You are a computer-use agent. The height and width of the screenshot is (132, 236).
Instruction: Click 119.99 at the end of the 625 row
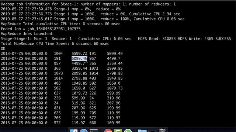(114, 113)
